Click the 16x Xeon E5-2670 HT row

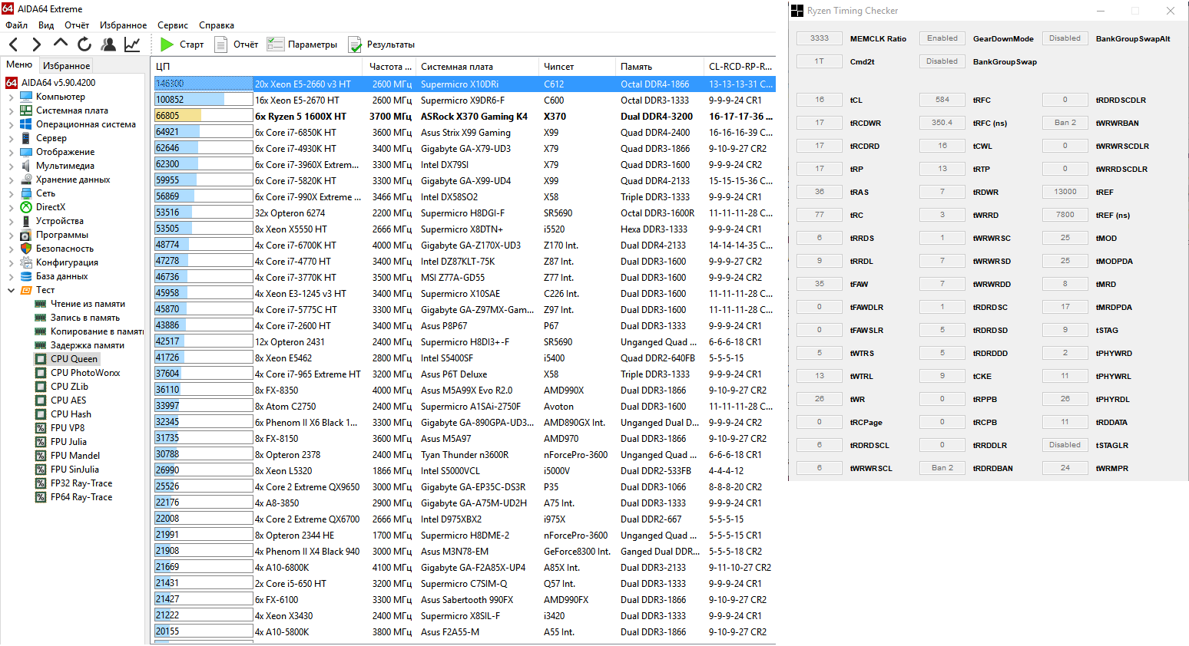pos(465,101)
